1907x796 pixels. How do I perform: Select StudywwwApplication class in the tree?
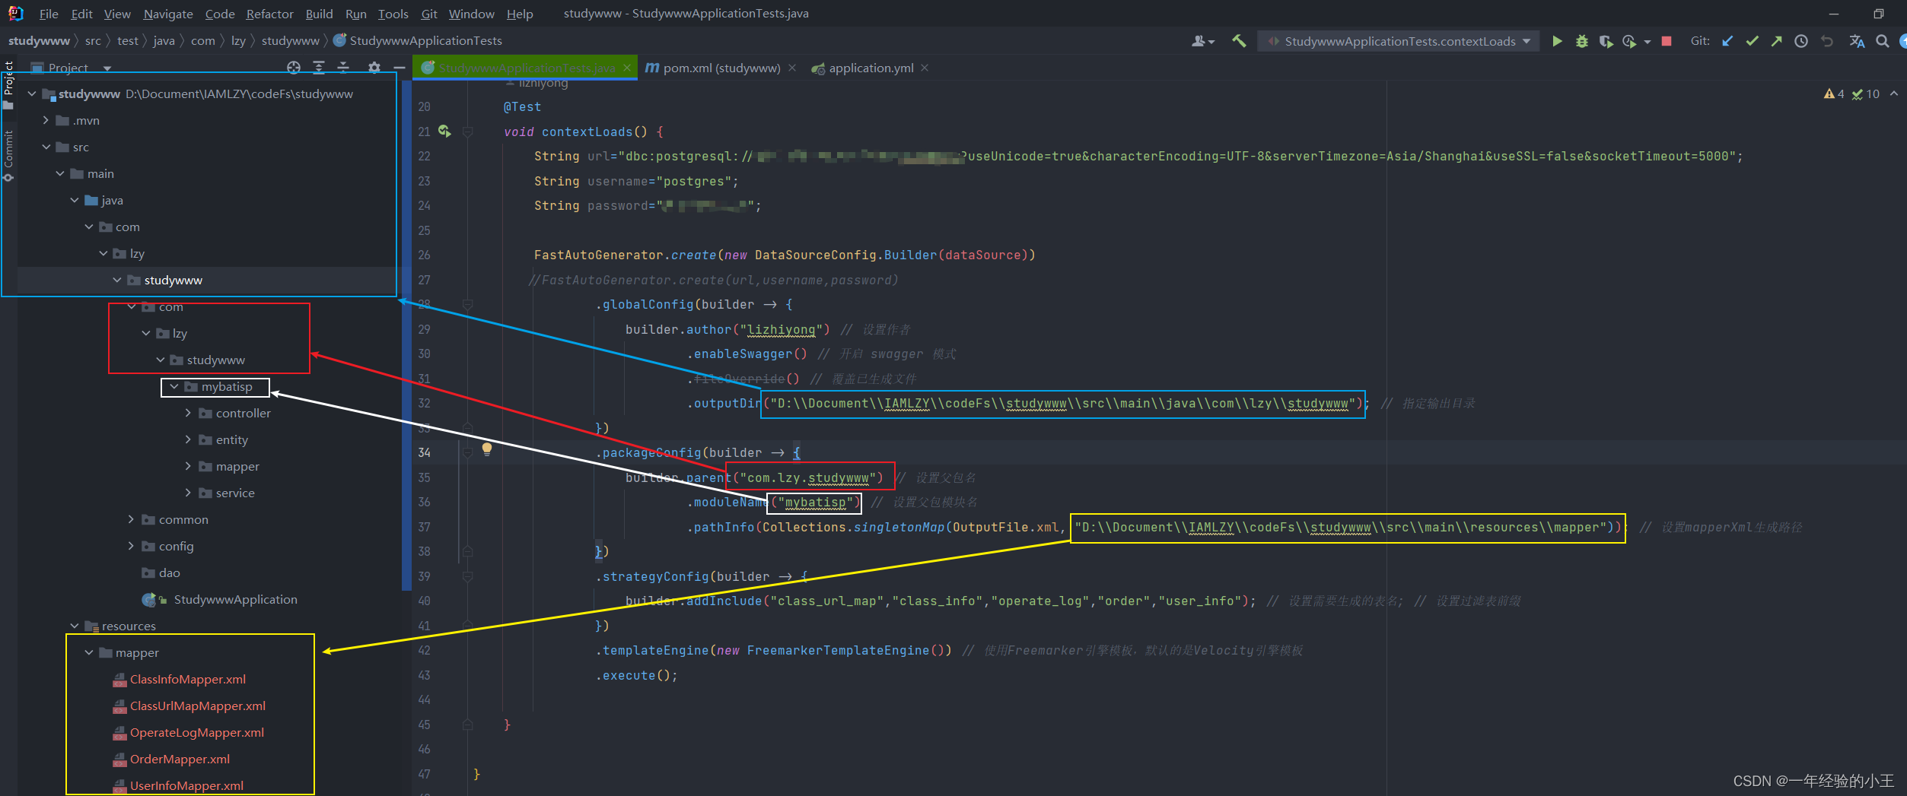click(235, 599)
